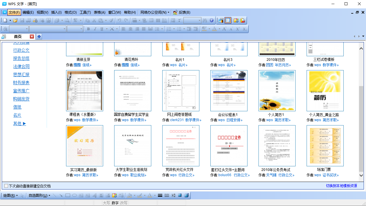Click the Save floppy disk icon

(22, 20)
